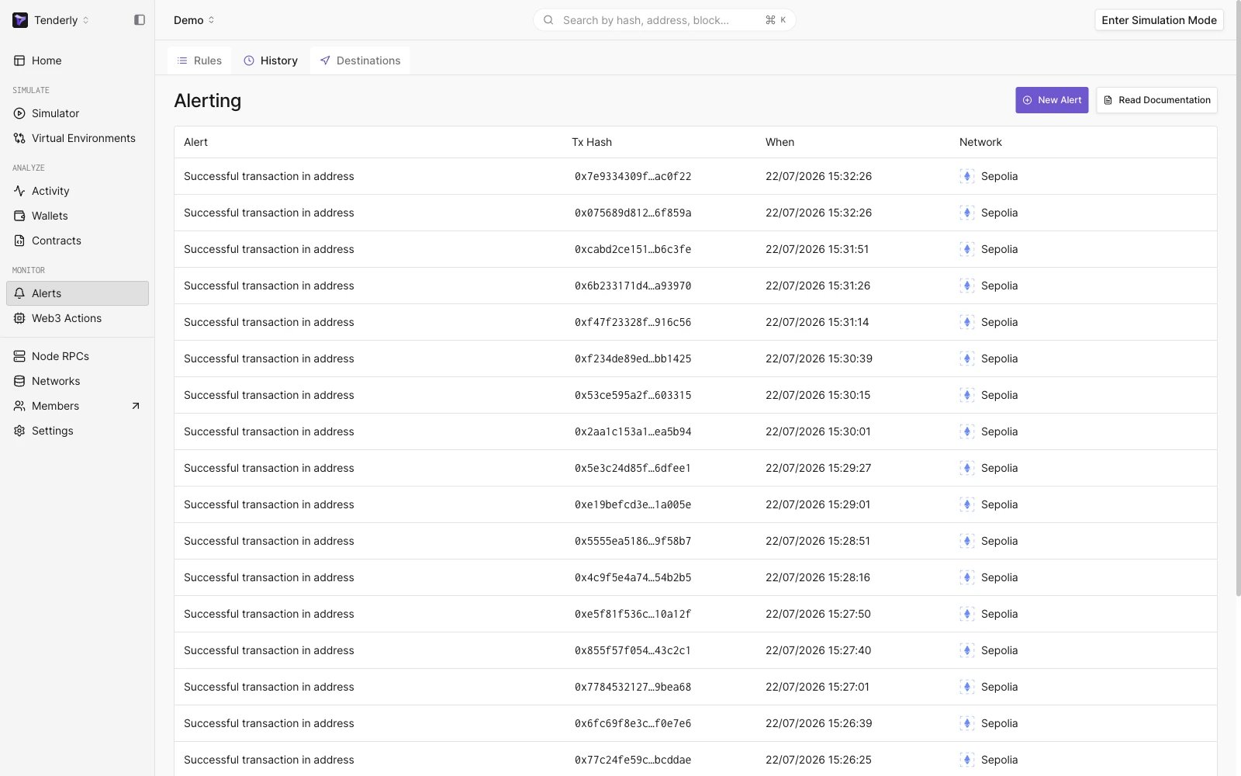Click the Destinations tab send icon

pos(325,61)
